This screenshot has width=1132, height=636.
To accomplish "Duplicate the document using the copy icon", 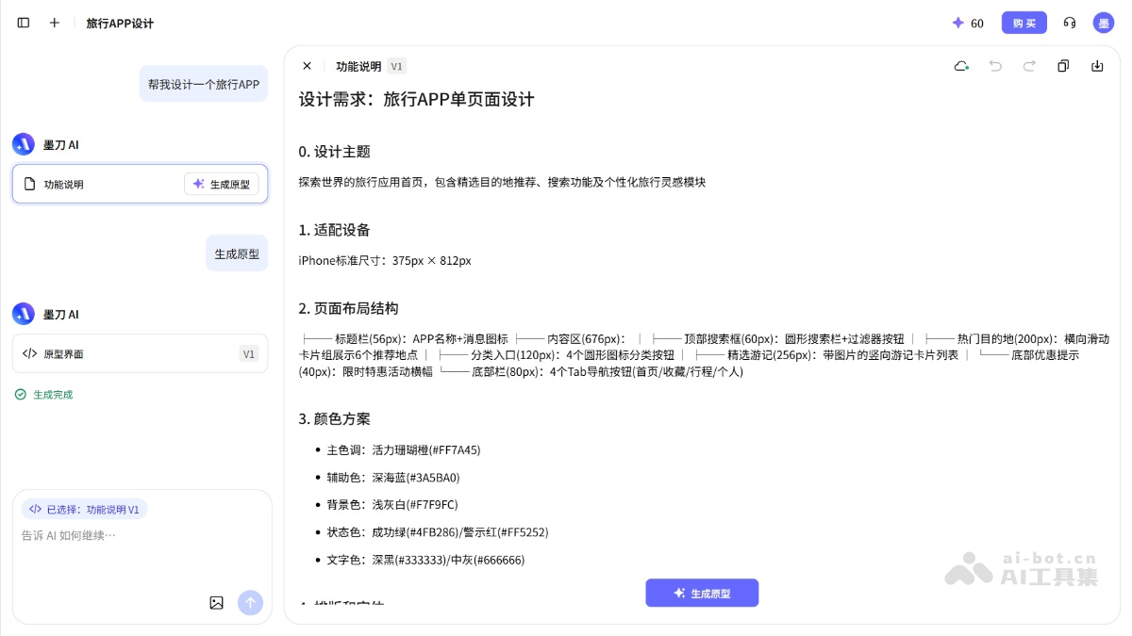I will coord(1063,66).
